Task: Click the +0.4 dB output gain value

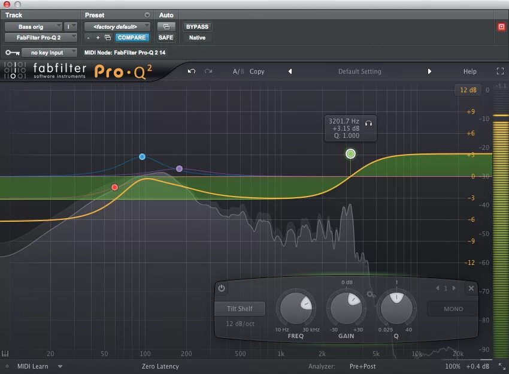Action: tap(477, 366)
